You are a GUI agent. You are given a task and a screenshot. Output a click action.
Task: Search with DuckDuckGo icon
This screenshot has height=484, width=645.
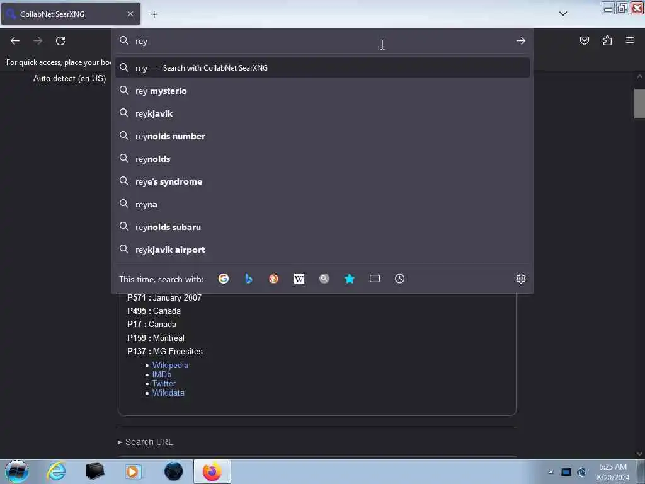tap(273, 279)
